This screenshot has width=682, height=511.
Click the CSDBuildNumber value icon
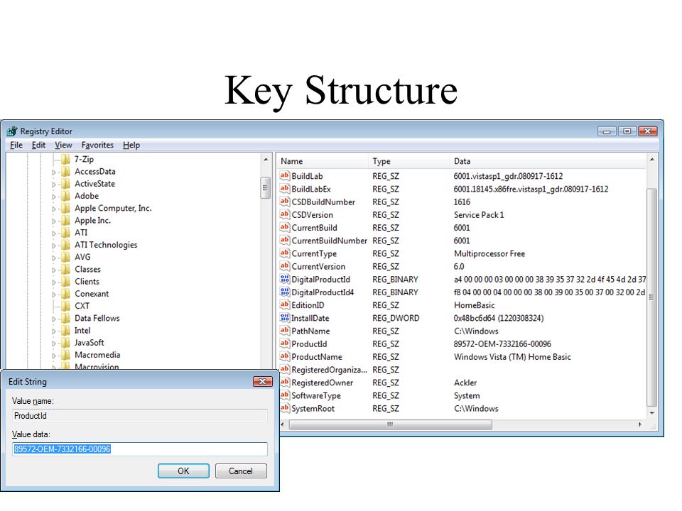(284, 202)
